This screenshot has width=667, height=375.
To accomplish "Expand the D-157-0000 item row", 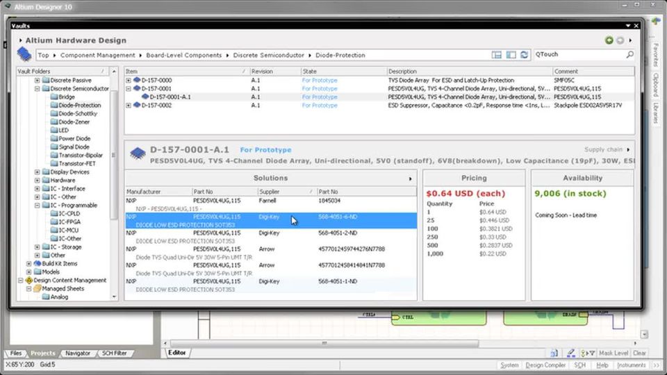I will click(x=129, y=80).
